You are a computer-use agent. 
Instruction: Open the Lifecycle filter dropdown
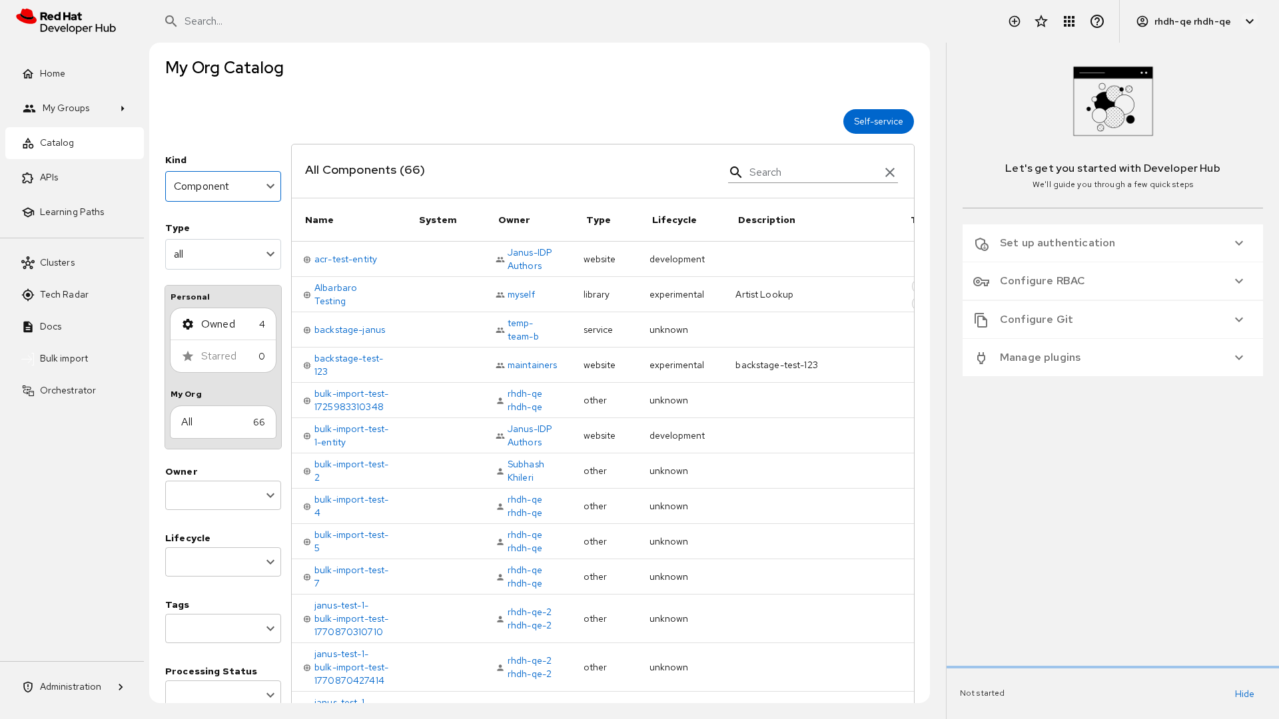(223, 562)
